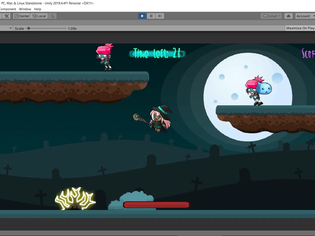Click the Time left countdown text
This screenshot has height=236, width=315.
157,53
